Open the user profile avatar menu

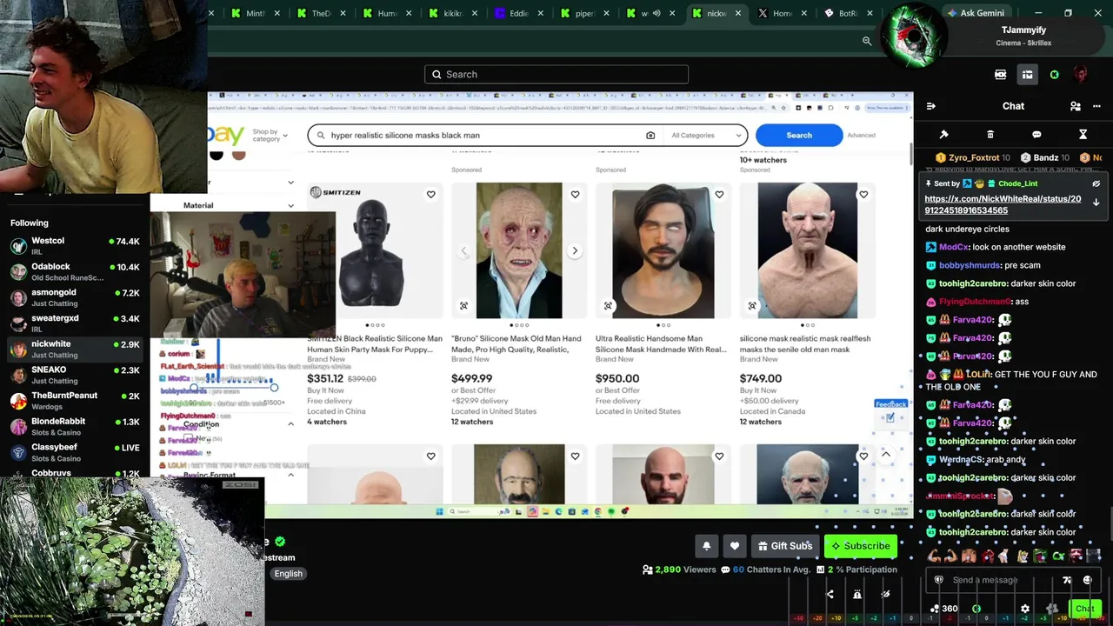click(1081, 75)
